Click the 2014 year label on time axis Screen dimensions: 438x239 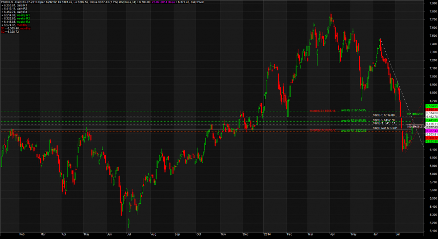point(268,235)
